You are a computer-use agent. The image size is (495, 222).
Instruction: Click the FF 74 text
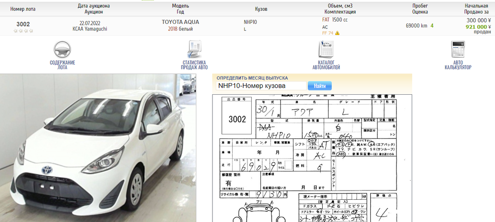328,33
